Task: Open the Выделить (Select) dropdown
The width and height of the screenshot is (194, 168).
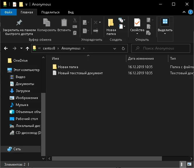Action: point(165,27)
